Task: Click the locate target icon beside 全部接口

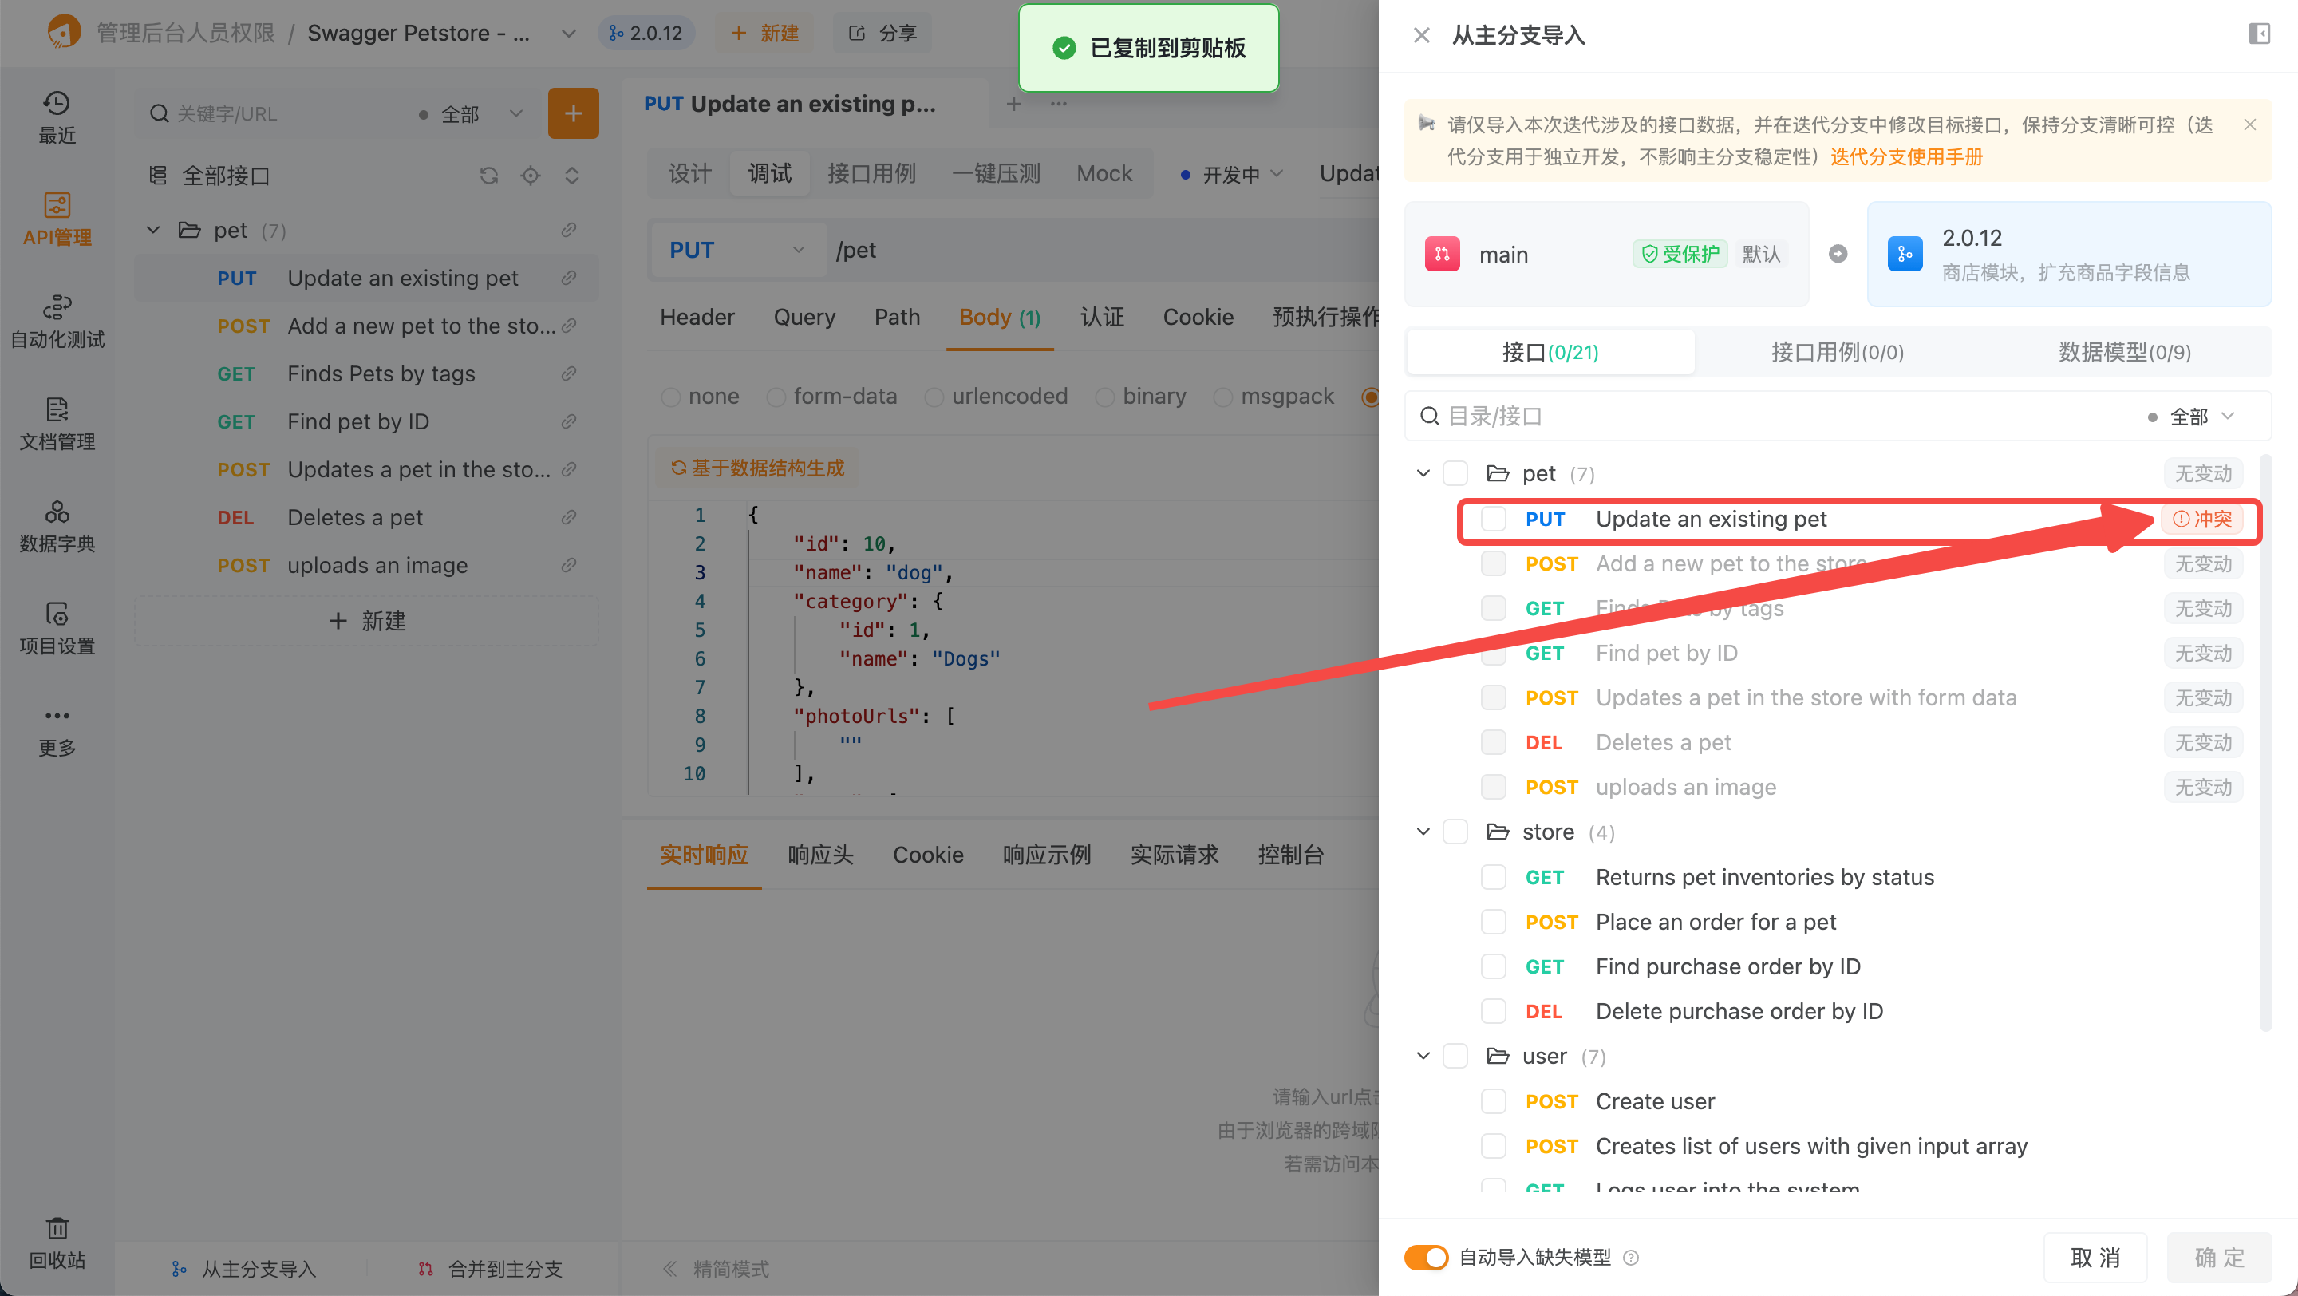Action: (x=530, y=176)
